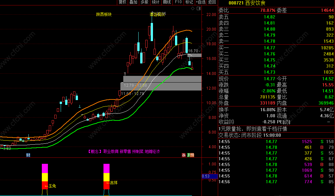Click the 22.00 price axis label

(211, 15)
